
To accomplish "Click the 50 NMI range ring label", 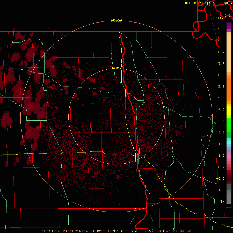I will (116, 68).
